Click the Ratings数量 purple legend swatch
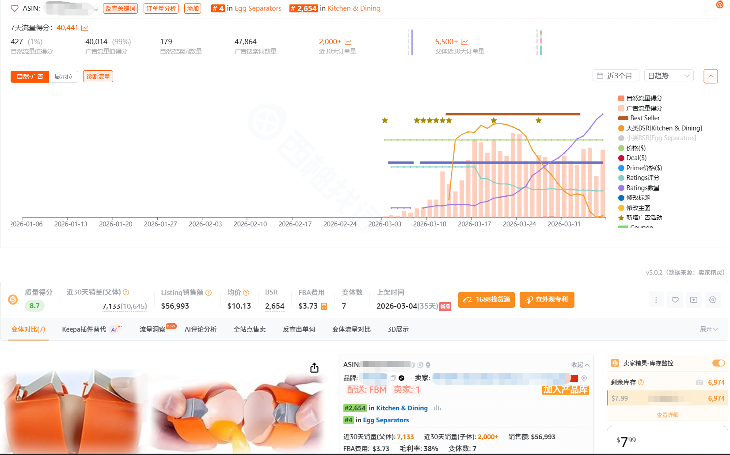Image resolution: width=730 pixels, height=455 pixels. click(621, 188)
